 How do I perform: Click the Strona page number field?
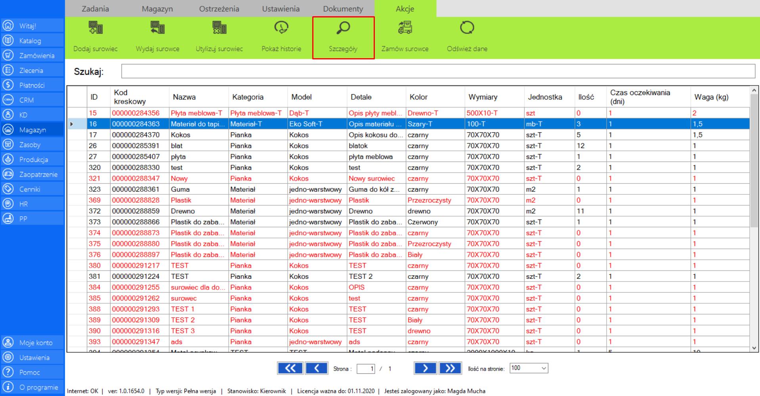pyautogui.click(x=366, y=369)
